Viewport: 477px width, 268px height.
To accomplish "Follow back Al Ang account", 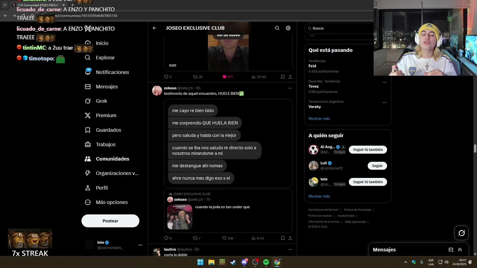I will coord(368,150).
